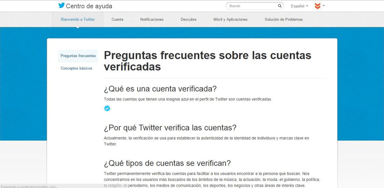The width and height of the screenshot is (384, 188).
Task: Focus the Buscar search field
Action: [255, 6]
